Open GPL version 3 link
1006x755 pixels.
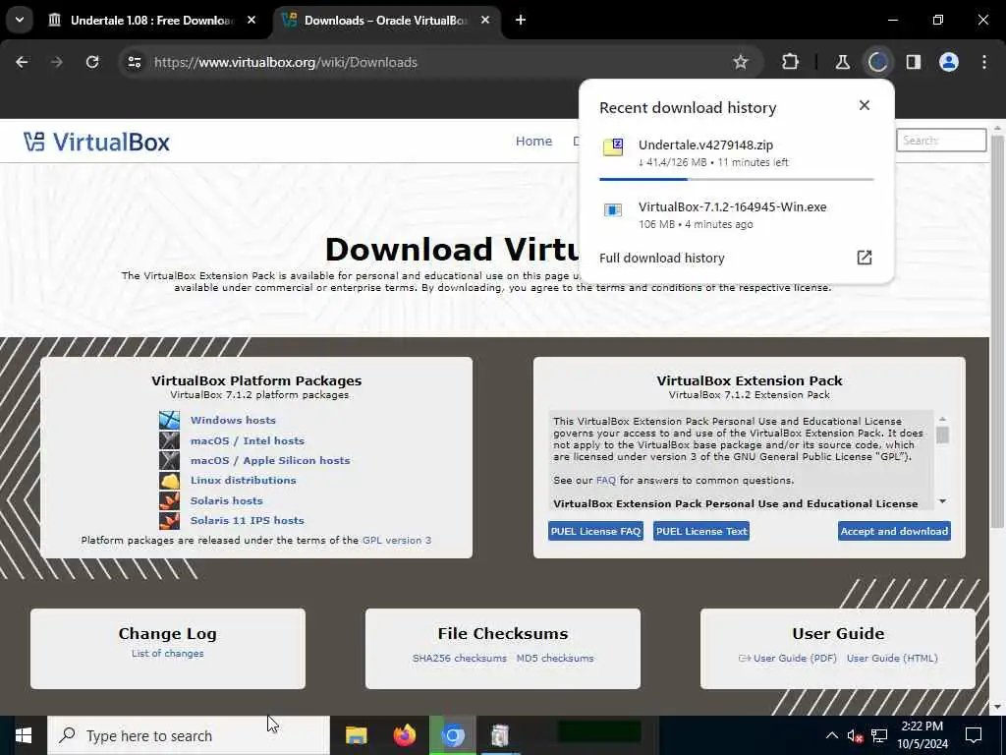397,541
